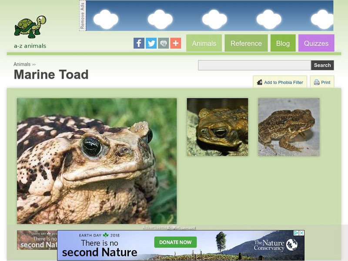Click Add to Phobia Filter button
The image size is (348, 261).
(x=280, y=82)
